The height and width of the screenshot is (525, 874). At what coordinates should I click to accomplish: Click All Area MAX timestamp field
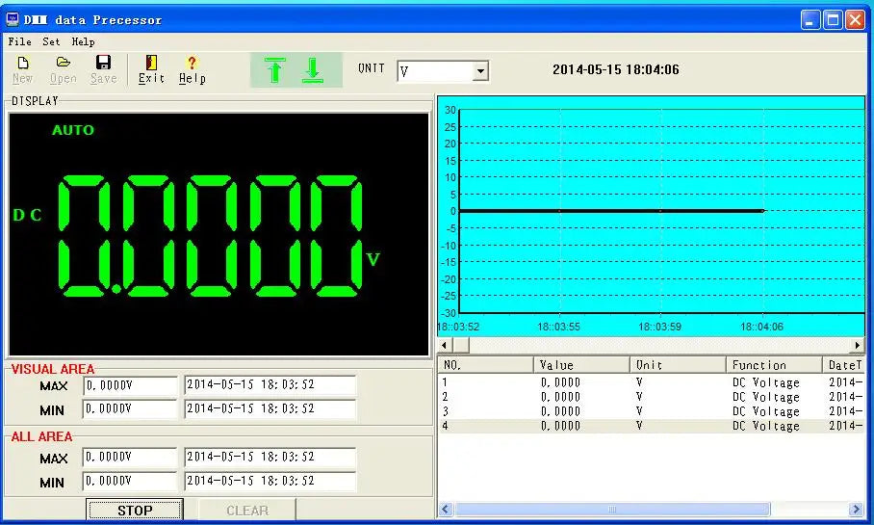(x=270, y=457)
